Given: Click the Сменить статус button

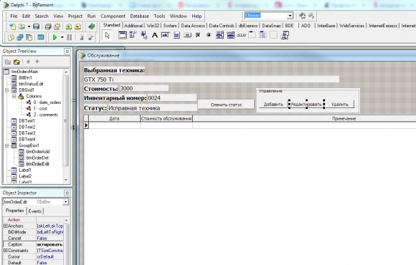Looking at the screenshot, I should [x=227, y=105].
